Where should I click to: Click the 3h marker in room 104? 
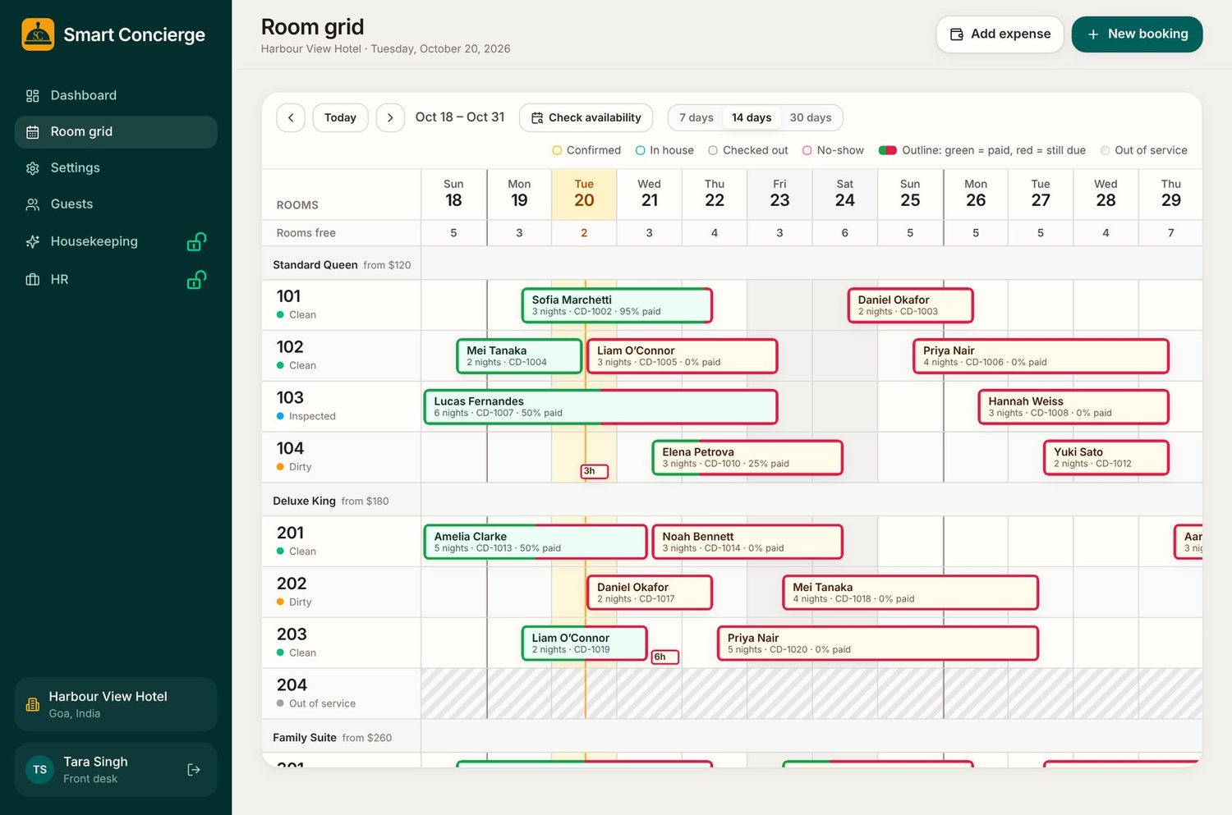594,471
